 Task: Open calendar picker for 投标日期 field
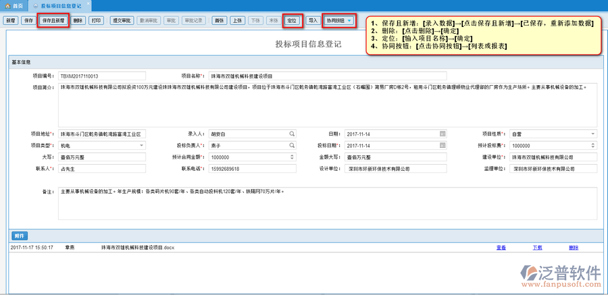(442, 145)
